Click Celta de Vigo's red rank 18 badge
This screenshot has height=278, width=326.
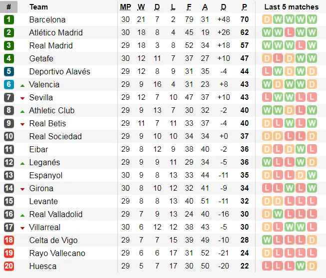click(x=8, y=240)
